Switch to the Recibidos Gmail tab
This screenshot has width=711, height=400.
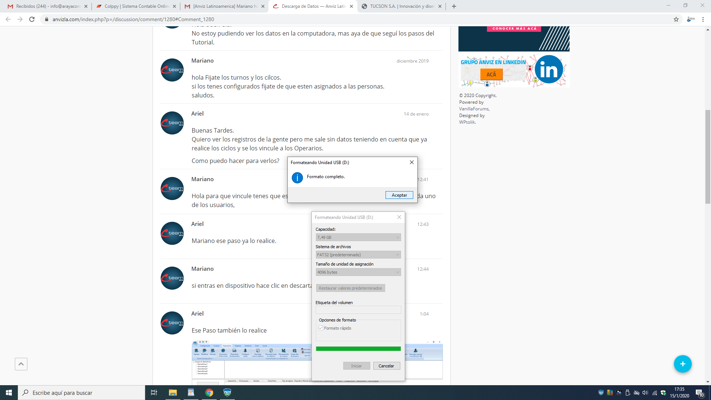pos(47,6)
